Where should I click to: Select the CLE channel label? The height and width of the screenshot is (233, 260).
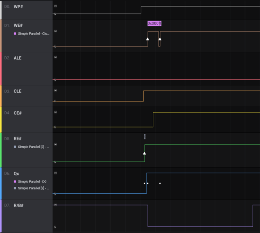[17, 91]
